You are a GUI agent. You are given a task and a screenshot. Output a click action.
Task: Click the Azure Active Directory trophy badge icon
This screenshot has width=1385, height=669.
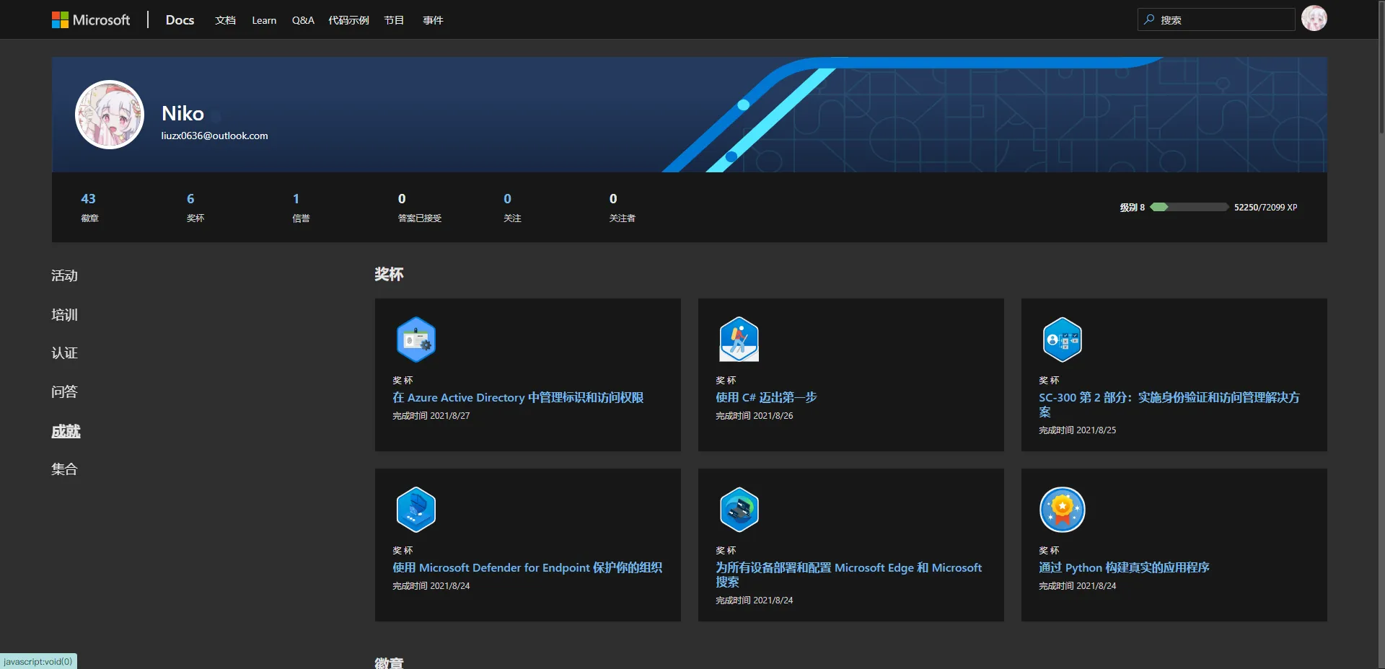(416, 339)
